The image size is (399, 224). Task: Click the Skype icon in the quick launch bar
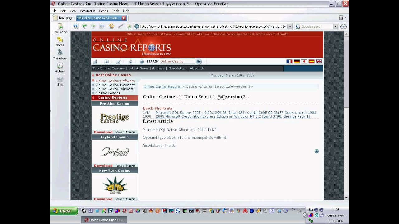pos(178,211)
